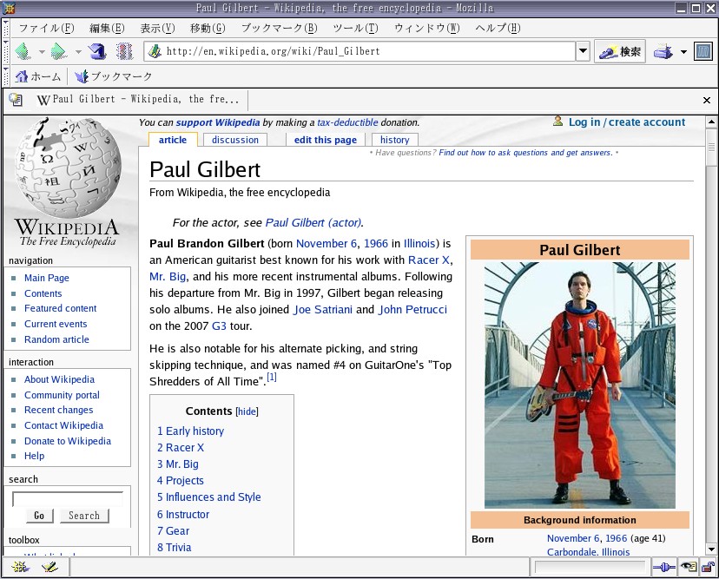Open the John Petrucci link

(x=412, y=309)
